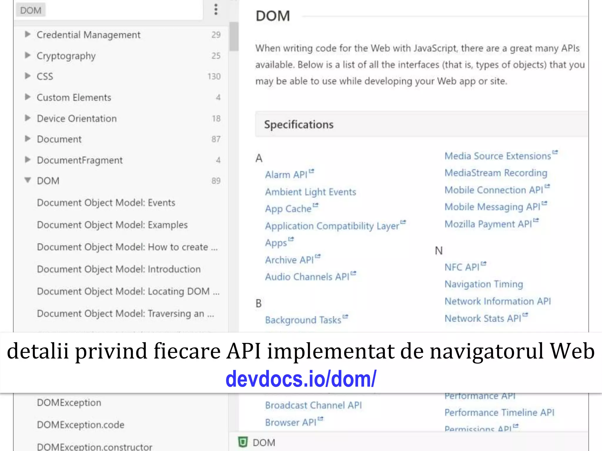Image resolution: width=602 pixels, height=451 pixels.
Task: Expand the Device Orientation arrow
Action: pos(28,118)
